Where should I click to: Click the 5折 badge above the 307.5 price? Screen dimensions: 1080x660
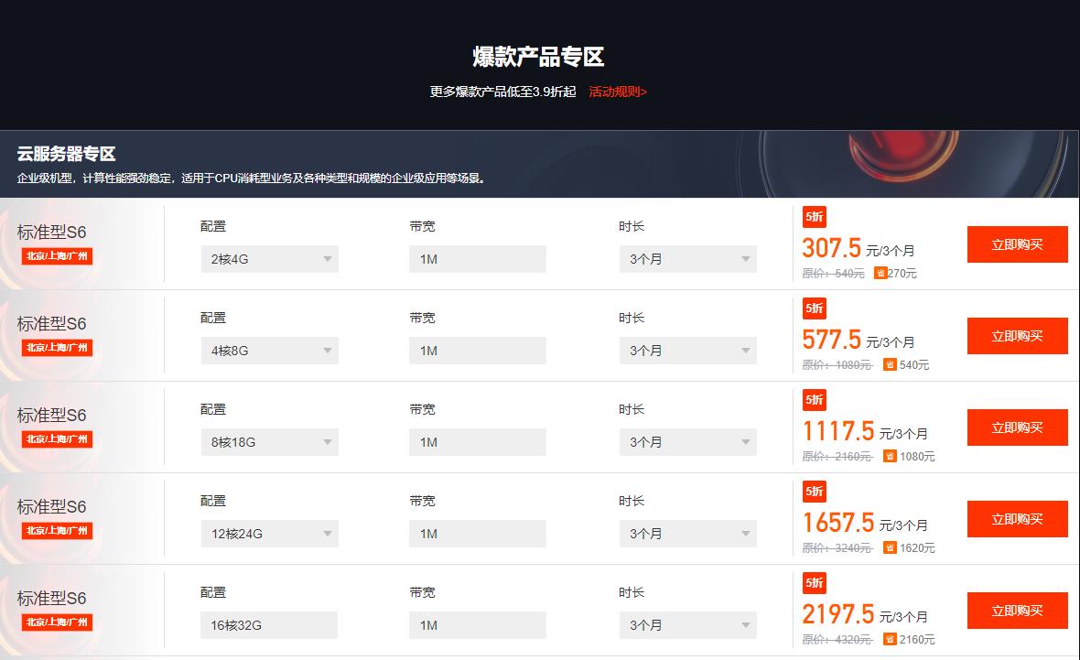pos(815,217)
